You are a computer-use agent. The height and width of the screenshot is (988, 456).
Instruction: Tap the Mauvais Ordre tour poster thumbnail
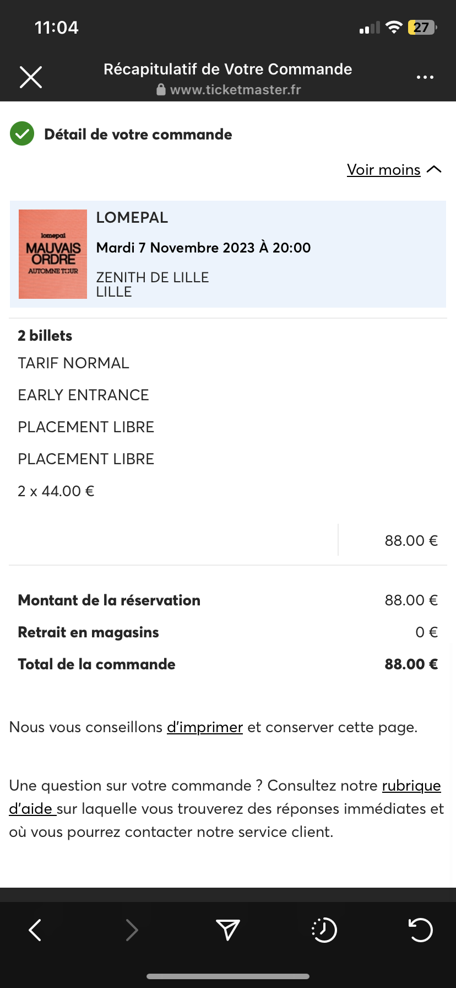pos(53,254)
